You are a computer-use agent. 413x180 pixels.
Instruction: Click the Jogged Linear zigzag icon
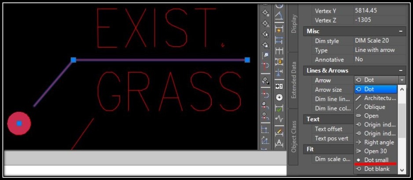coord(279,119)
